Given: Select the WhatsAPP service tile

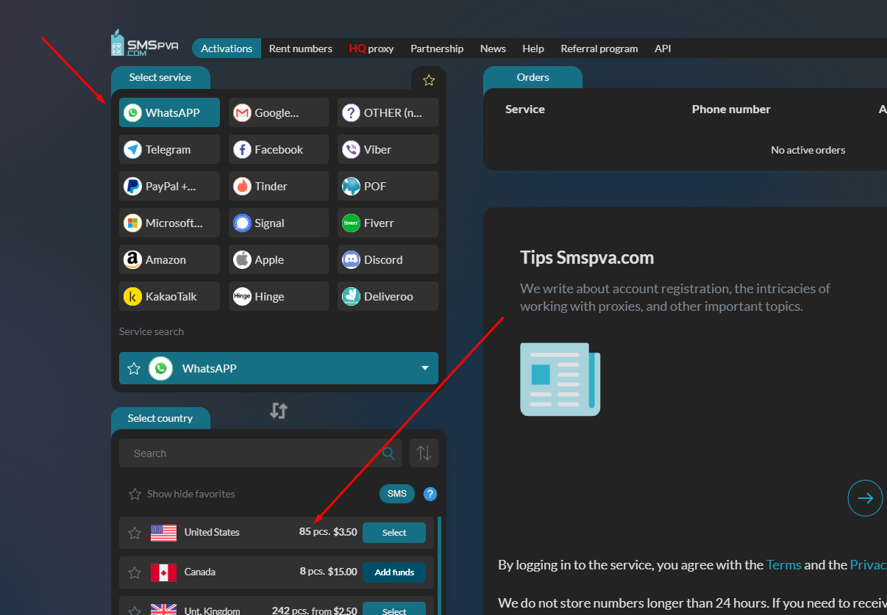Looking at the screenshot, I should coord(169,112).
